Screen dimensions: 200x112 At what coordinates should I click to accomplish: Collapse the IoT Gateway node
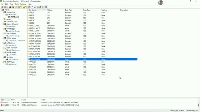[x=3, y=43]
